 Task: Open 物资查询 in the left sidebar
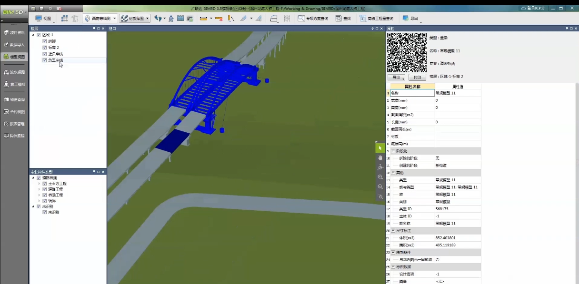(14, 100)
